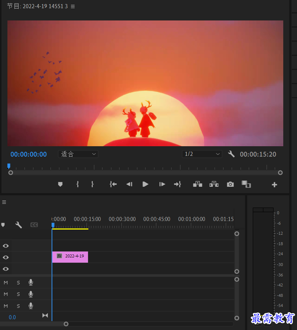Click the timeline ruler at 00:00:15:00
Viewport: 297px width, 330px height.
87,219
